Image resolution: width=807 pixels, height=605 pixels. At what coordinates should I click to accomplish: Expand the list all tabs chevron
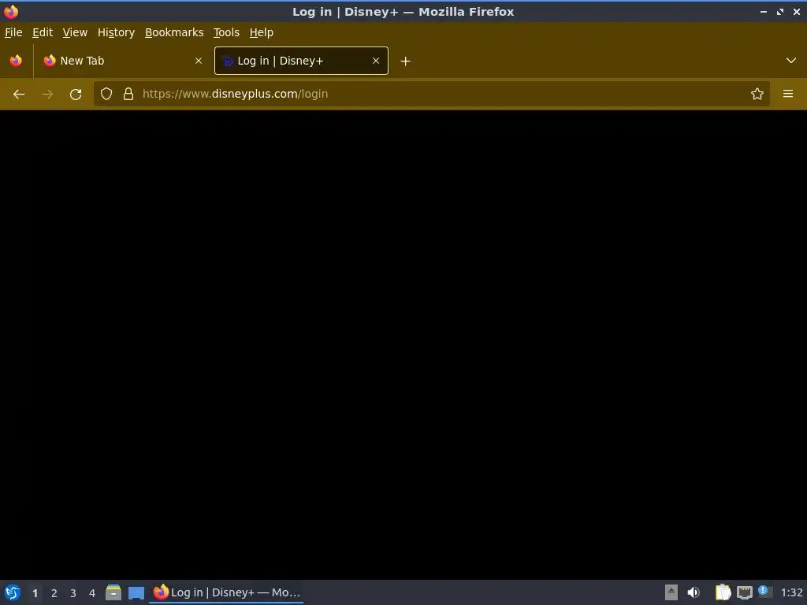coord(791,61)
